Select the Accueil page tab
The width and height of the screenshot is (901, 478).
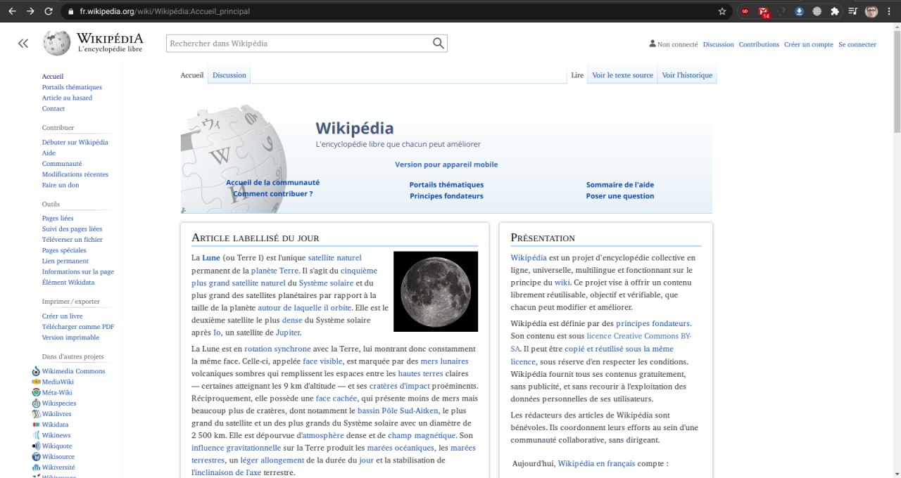(x=191, y=75)
